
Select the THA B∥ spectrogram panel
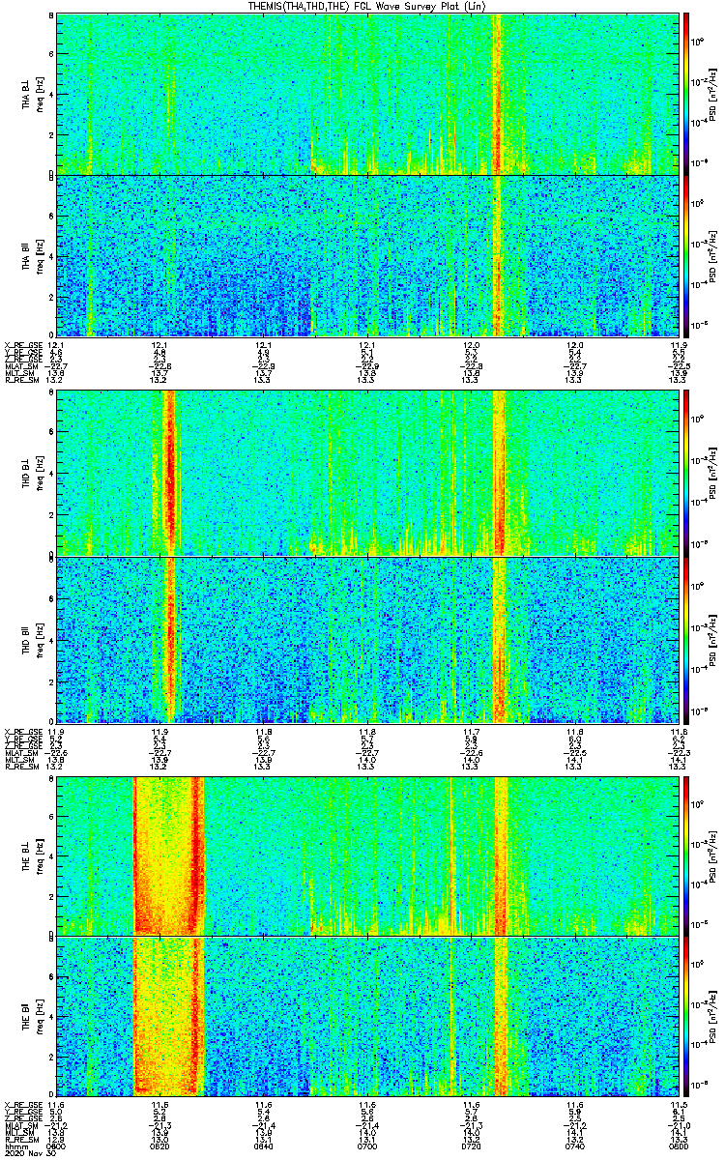coord(366,255)
